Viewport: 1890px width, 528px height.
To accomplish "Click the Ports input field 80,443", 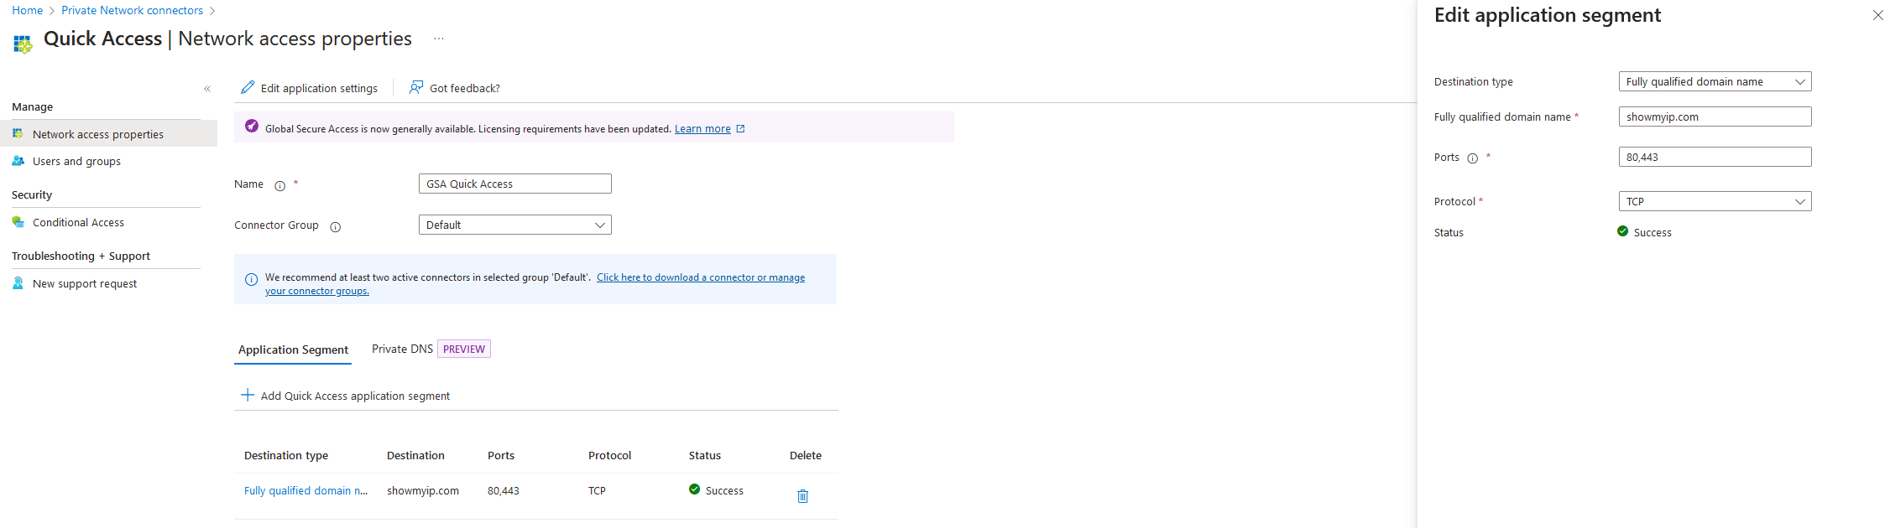I will (x=1715, y=157).
